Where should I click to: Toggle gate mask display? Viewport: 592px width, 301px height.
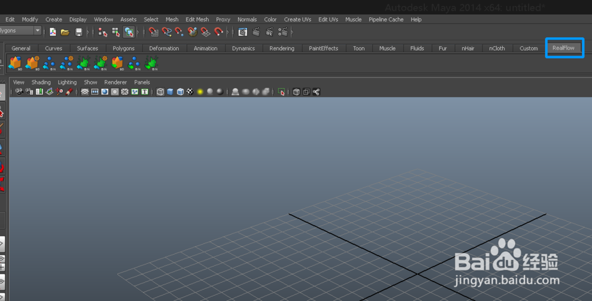[115, 92]
